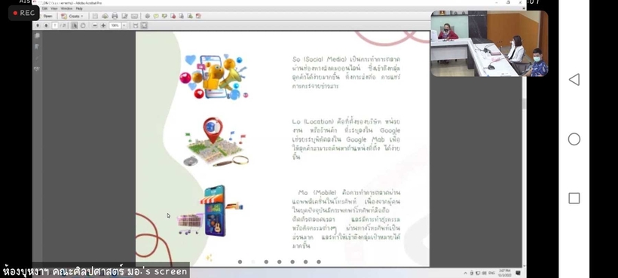Go to next page with down arrow
Image resolution: width=618 pixels, height=278 pixels.
46,26
